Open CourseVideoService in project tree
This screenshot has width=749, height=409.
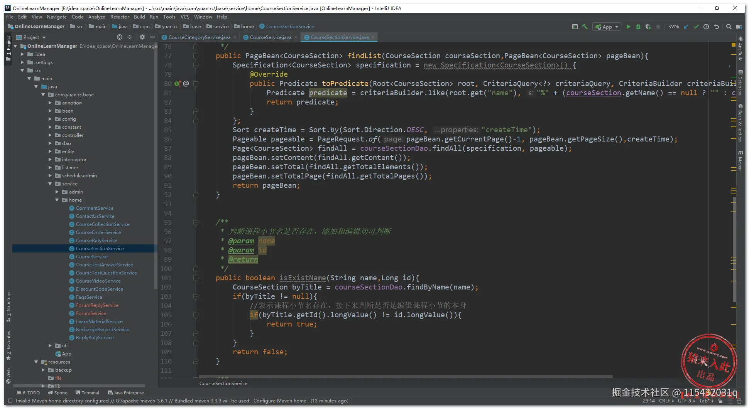pyautogui.click(x=98, y=281)
